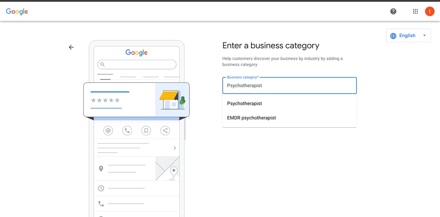Click the call icon in the mockup action row

click(127, 131)
